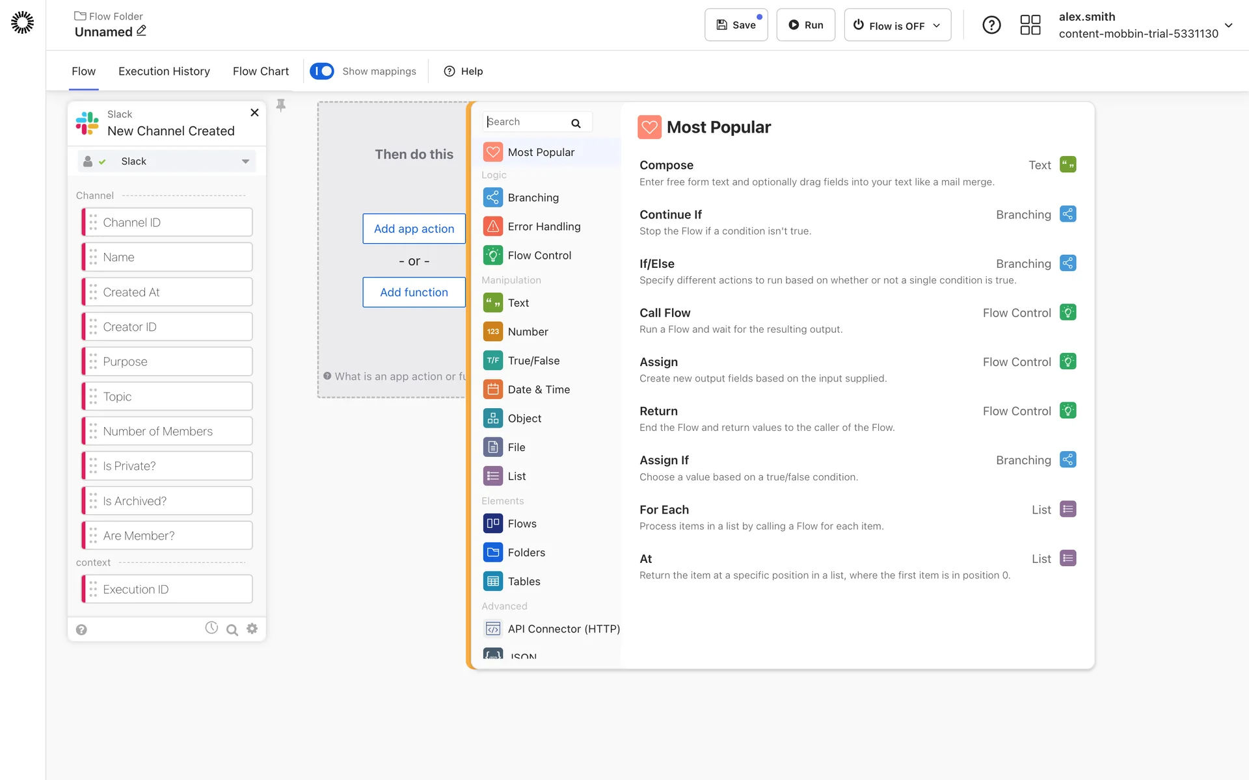This screenshot has width=1249, height=780.
Task: Click the help question mark in header
Action: tap(991, 25)
